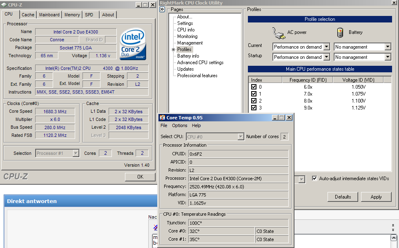Click the Name field Intel Core 2 Duo E4300

(76, 32)
